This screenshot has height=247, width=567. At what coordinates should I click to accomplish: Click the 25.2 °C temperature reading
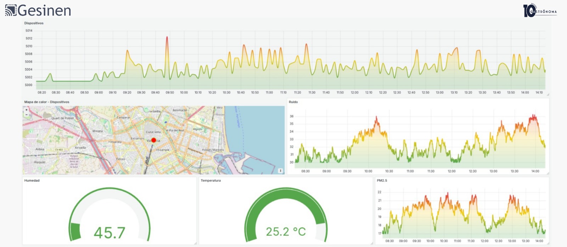click(x=286, y=232)
